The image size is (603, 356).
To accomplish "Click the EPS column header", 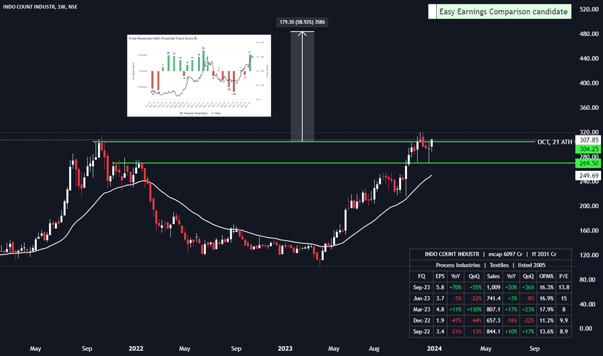I will (440, 276).
